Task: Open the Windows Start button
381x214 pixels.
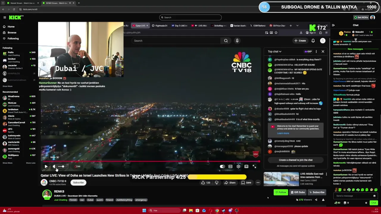Action: click(144, 210)
